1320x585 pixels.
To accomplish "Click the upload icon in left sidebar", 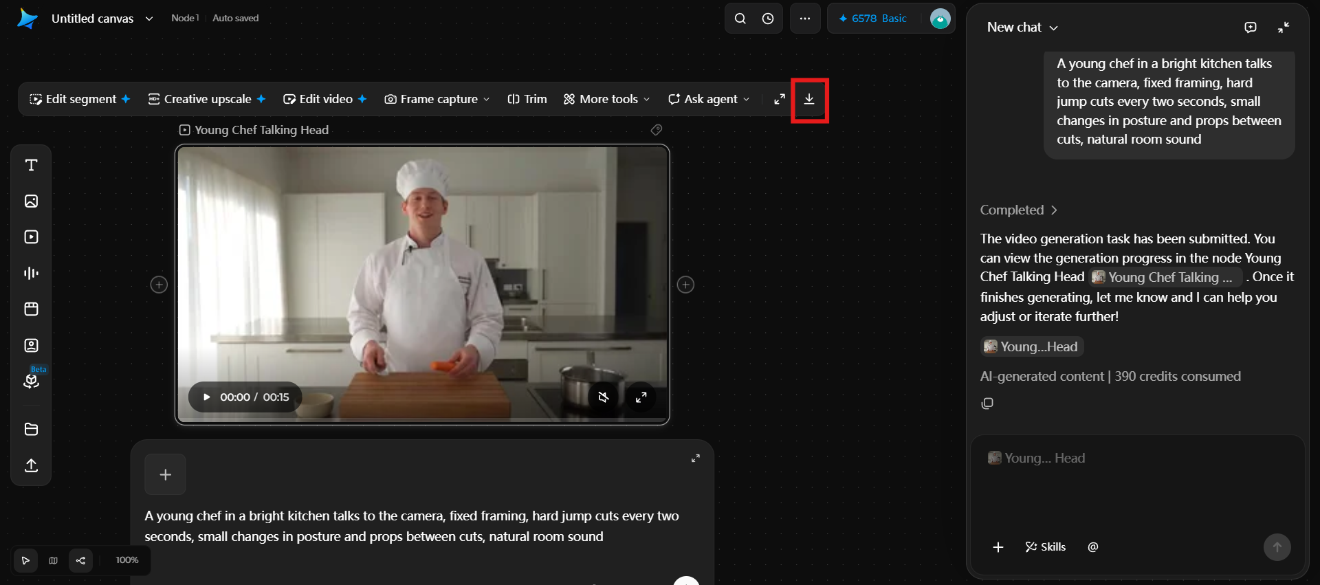I will (31, 465).
